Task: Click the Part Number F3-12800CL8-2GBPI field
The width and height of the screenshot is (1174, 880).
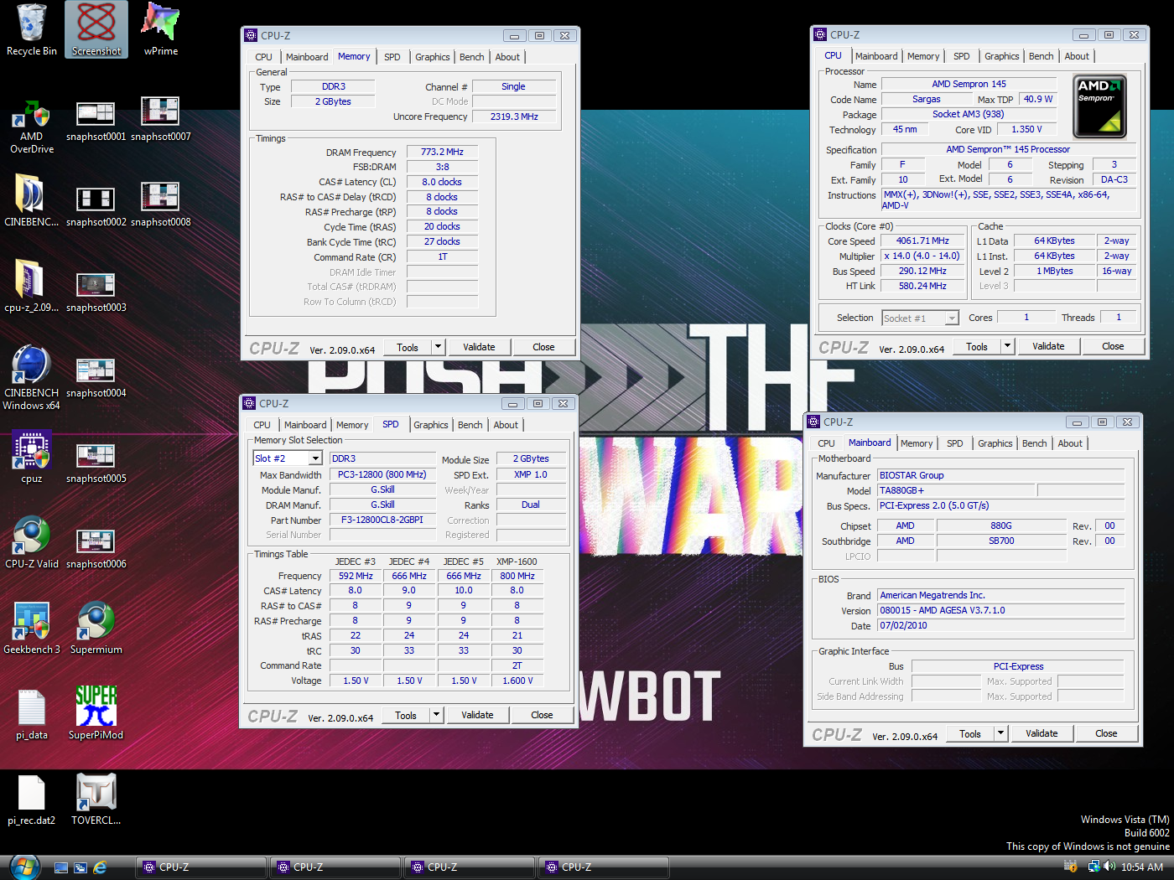Action: [382, 520]
